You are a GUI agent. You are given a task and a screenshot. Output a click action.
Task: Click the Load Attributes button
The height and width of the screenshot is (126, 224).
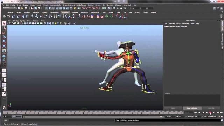click(x=192, y=108)
